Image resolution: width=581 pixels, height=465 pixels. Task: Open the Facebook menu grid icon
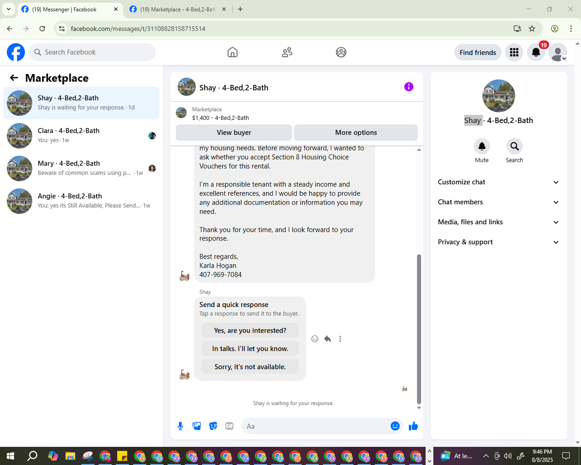(x=514, y=52)
